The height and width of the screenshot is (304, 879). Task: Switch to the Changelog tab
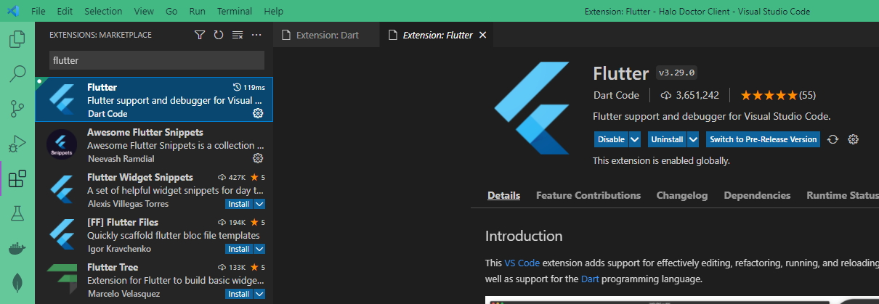(682, 195)
